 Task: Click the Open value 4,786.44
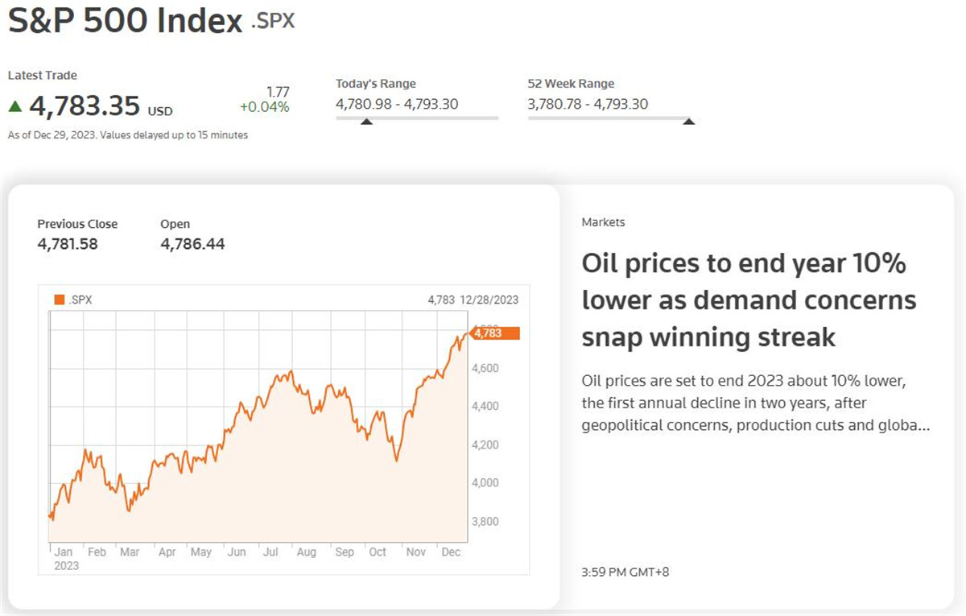click(192, 243)
